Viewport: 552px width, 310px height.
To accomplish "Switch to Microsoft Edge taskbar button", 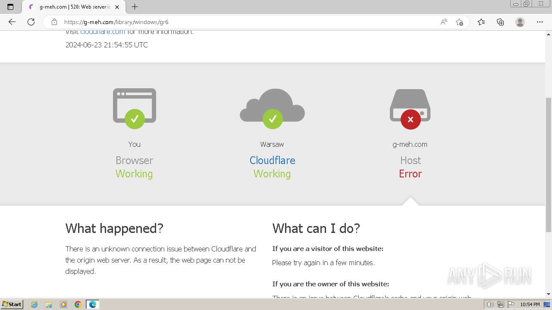I will coord(93,304).
